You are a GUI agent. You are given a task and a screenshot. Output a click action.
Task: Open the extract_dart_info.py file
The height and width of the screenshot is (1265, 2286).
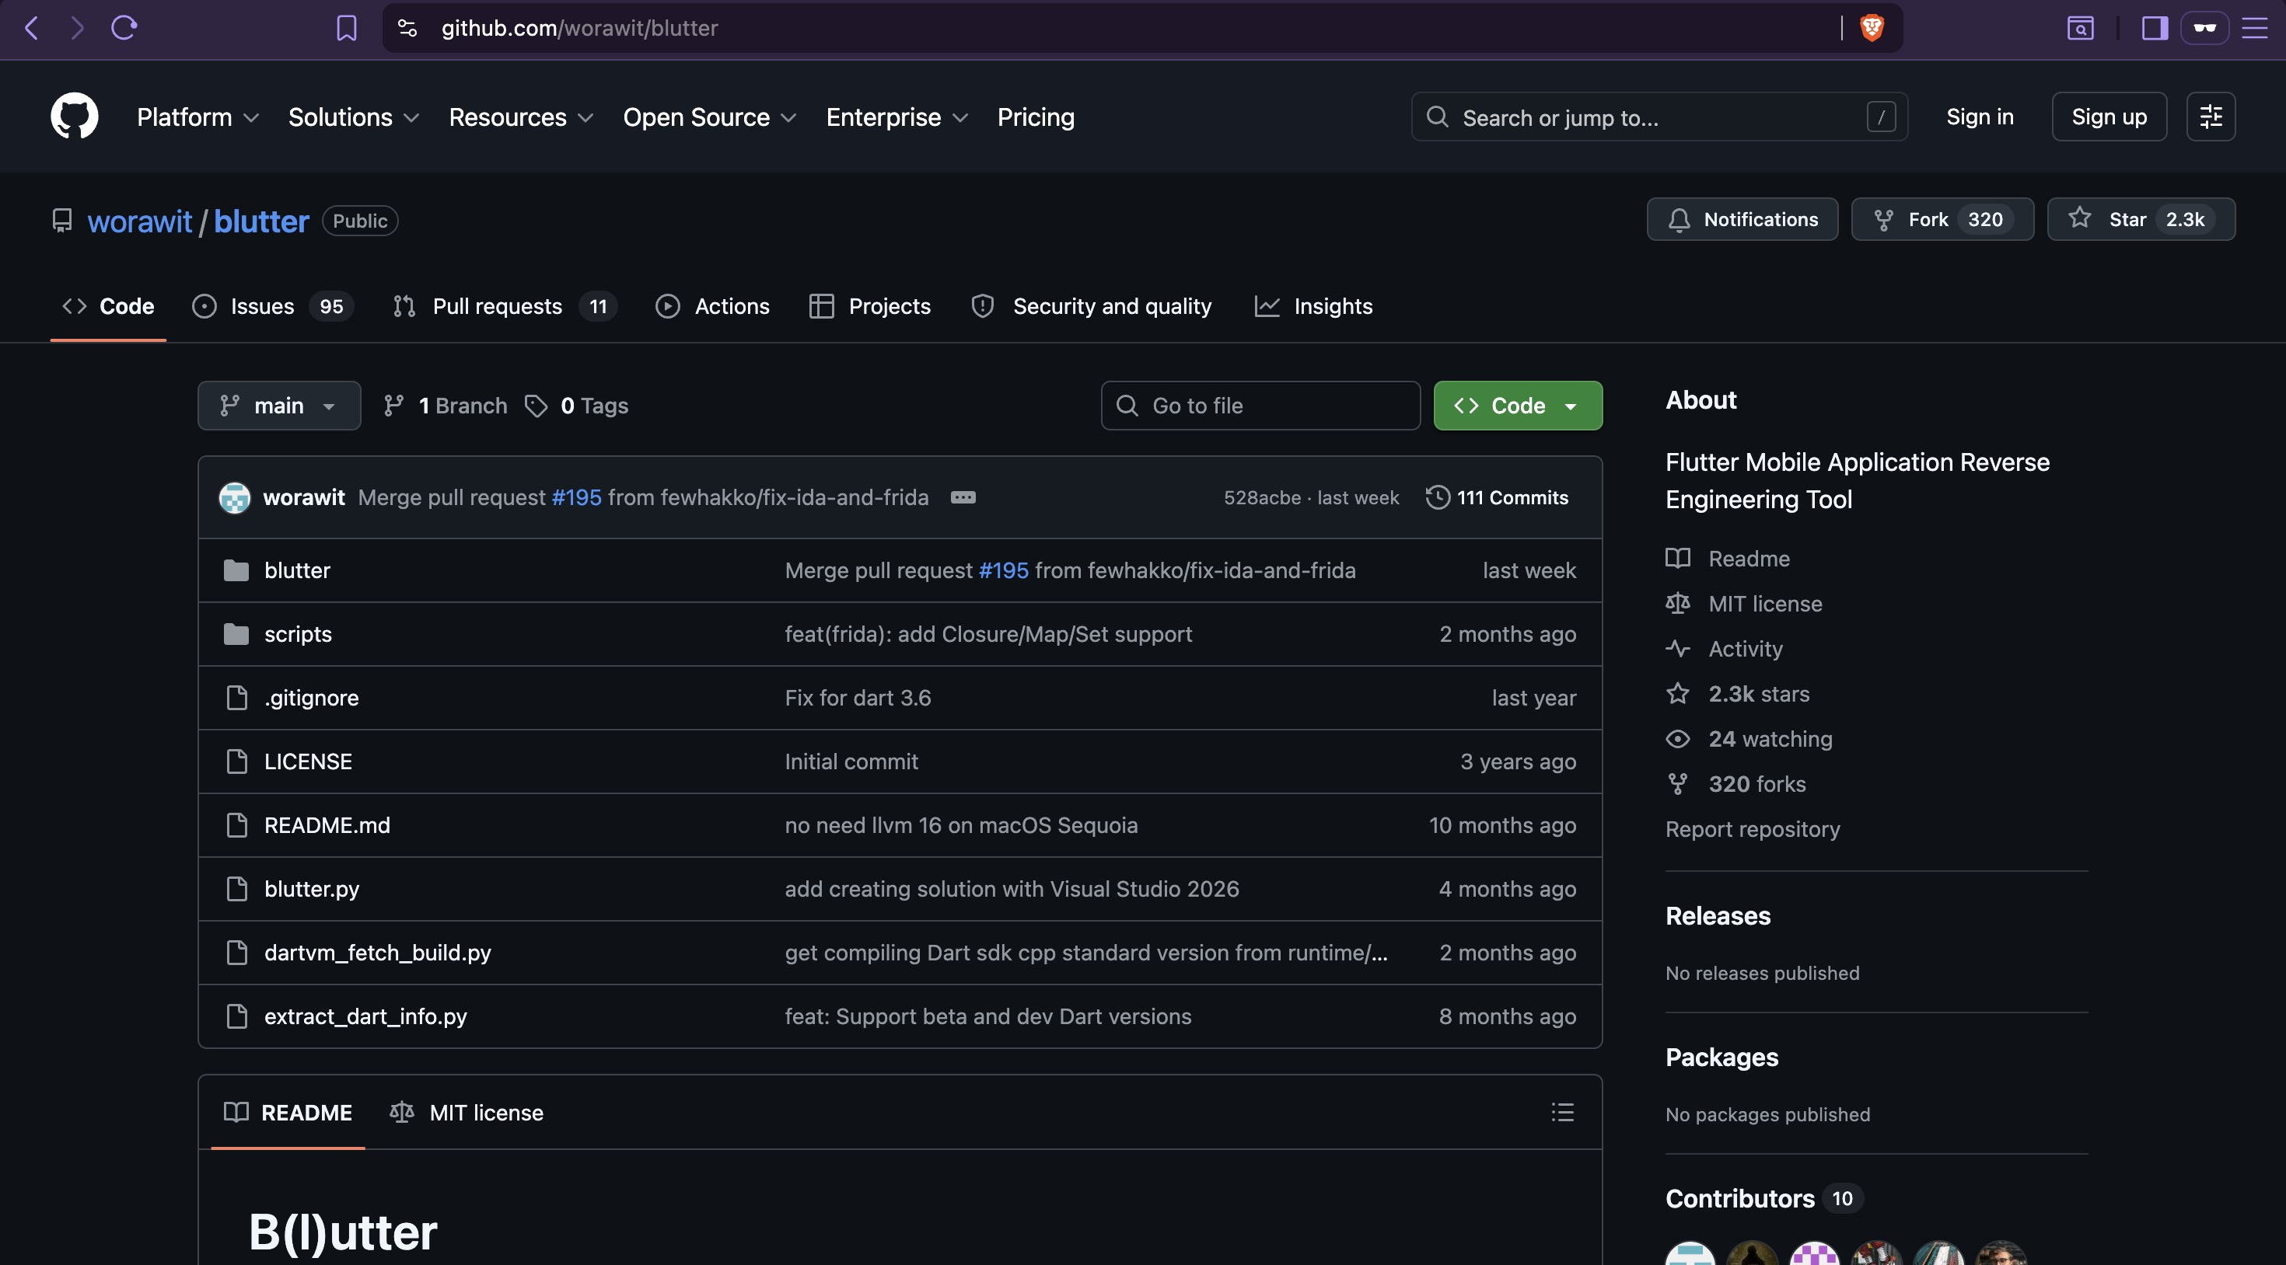365,1016
